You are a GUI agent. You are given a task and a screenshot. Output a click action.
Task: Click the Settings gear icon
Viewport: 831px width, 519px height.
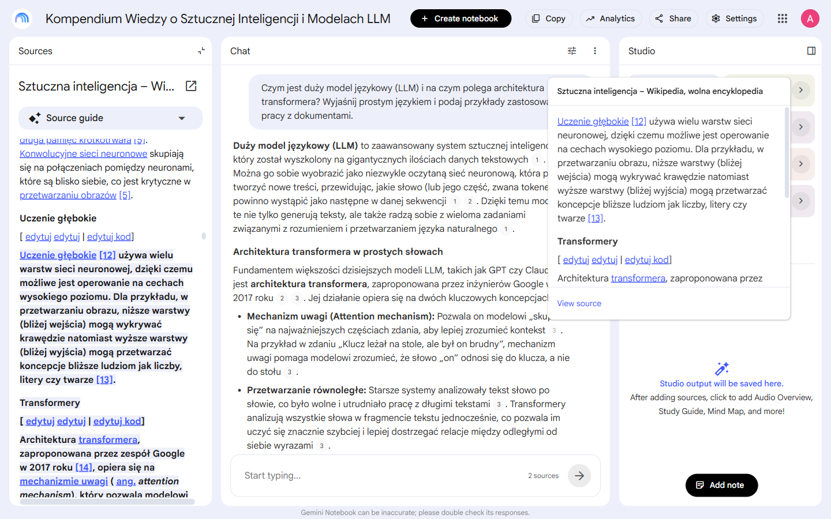tap(716, 18)
